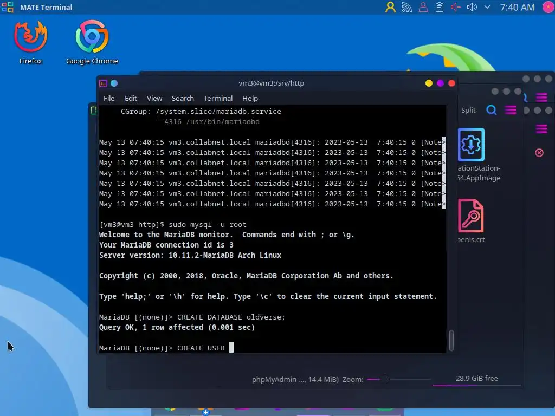Open the applications menu icon in top panel
This screenshot has width=555, height=416.
click(8, 7)
